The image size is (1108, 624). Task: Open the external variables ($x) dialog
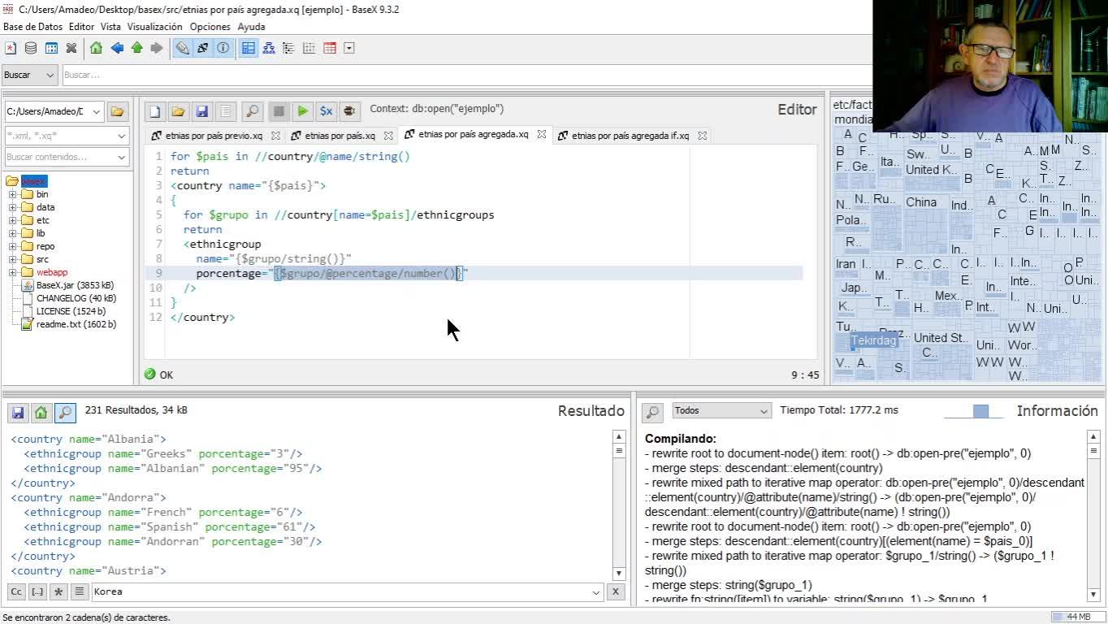[326, 111]
